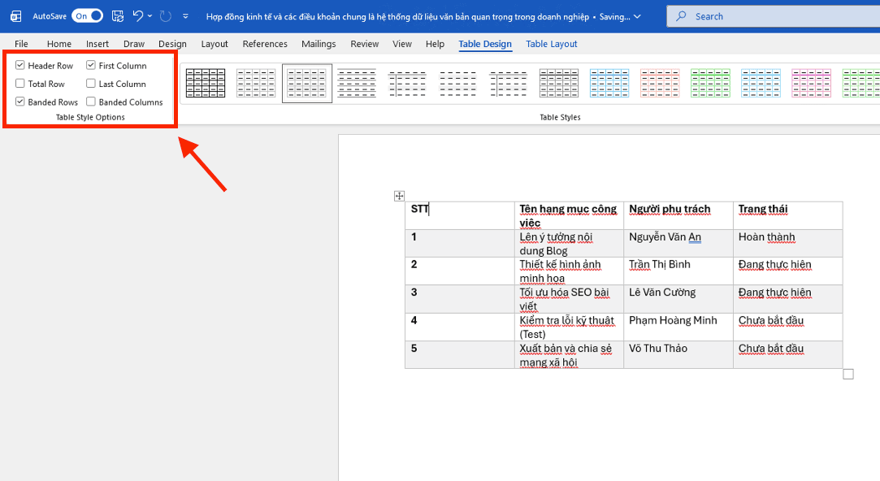Click the Undo arrow icon
The height and width of the screenshot is (481, 880).
coord(137,16)
